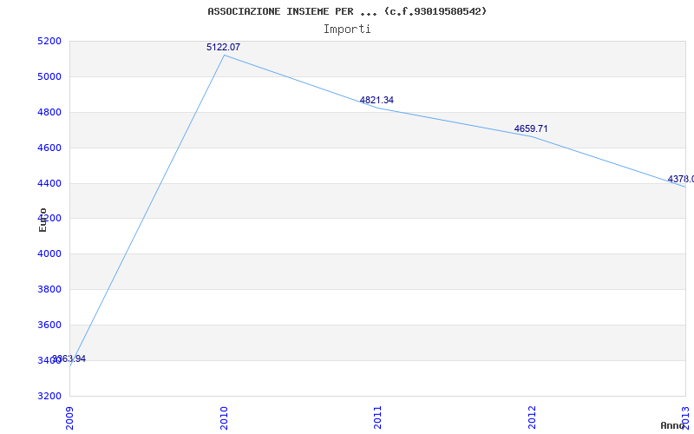Pick the 2012 x-axis year label
Screen dimensions: 694x434
[x=532, y=416]
